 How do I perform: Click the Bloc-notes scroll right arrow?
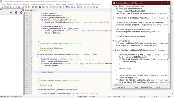(167, 85)
